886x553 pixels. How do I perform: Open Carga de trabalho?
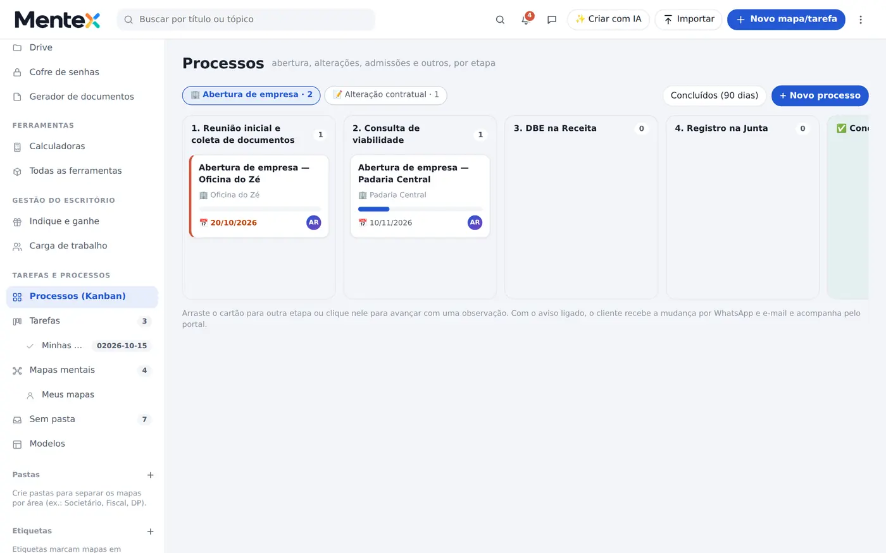coord(82,246)
